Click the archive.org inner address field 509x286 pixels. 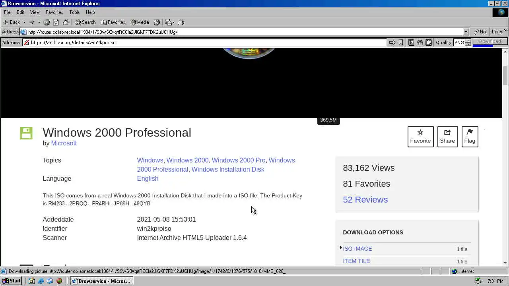(208, 43)
